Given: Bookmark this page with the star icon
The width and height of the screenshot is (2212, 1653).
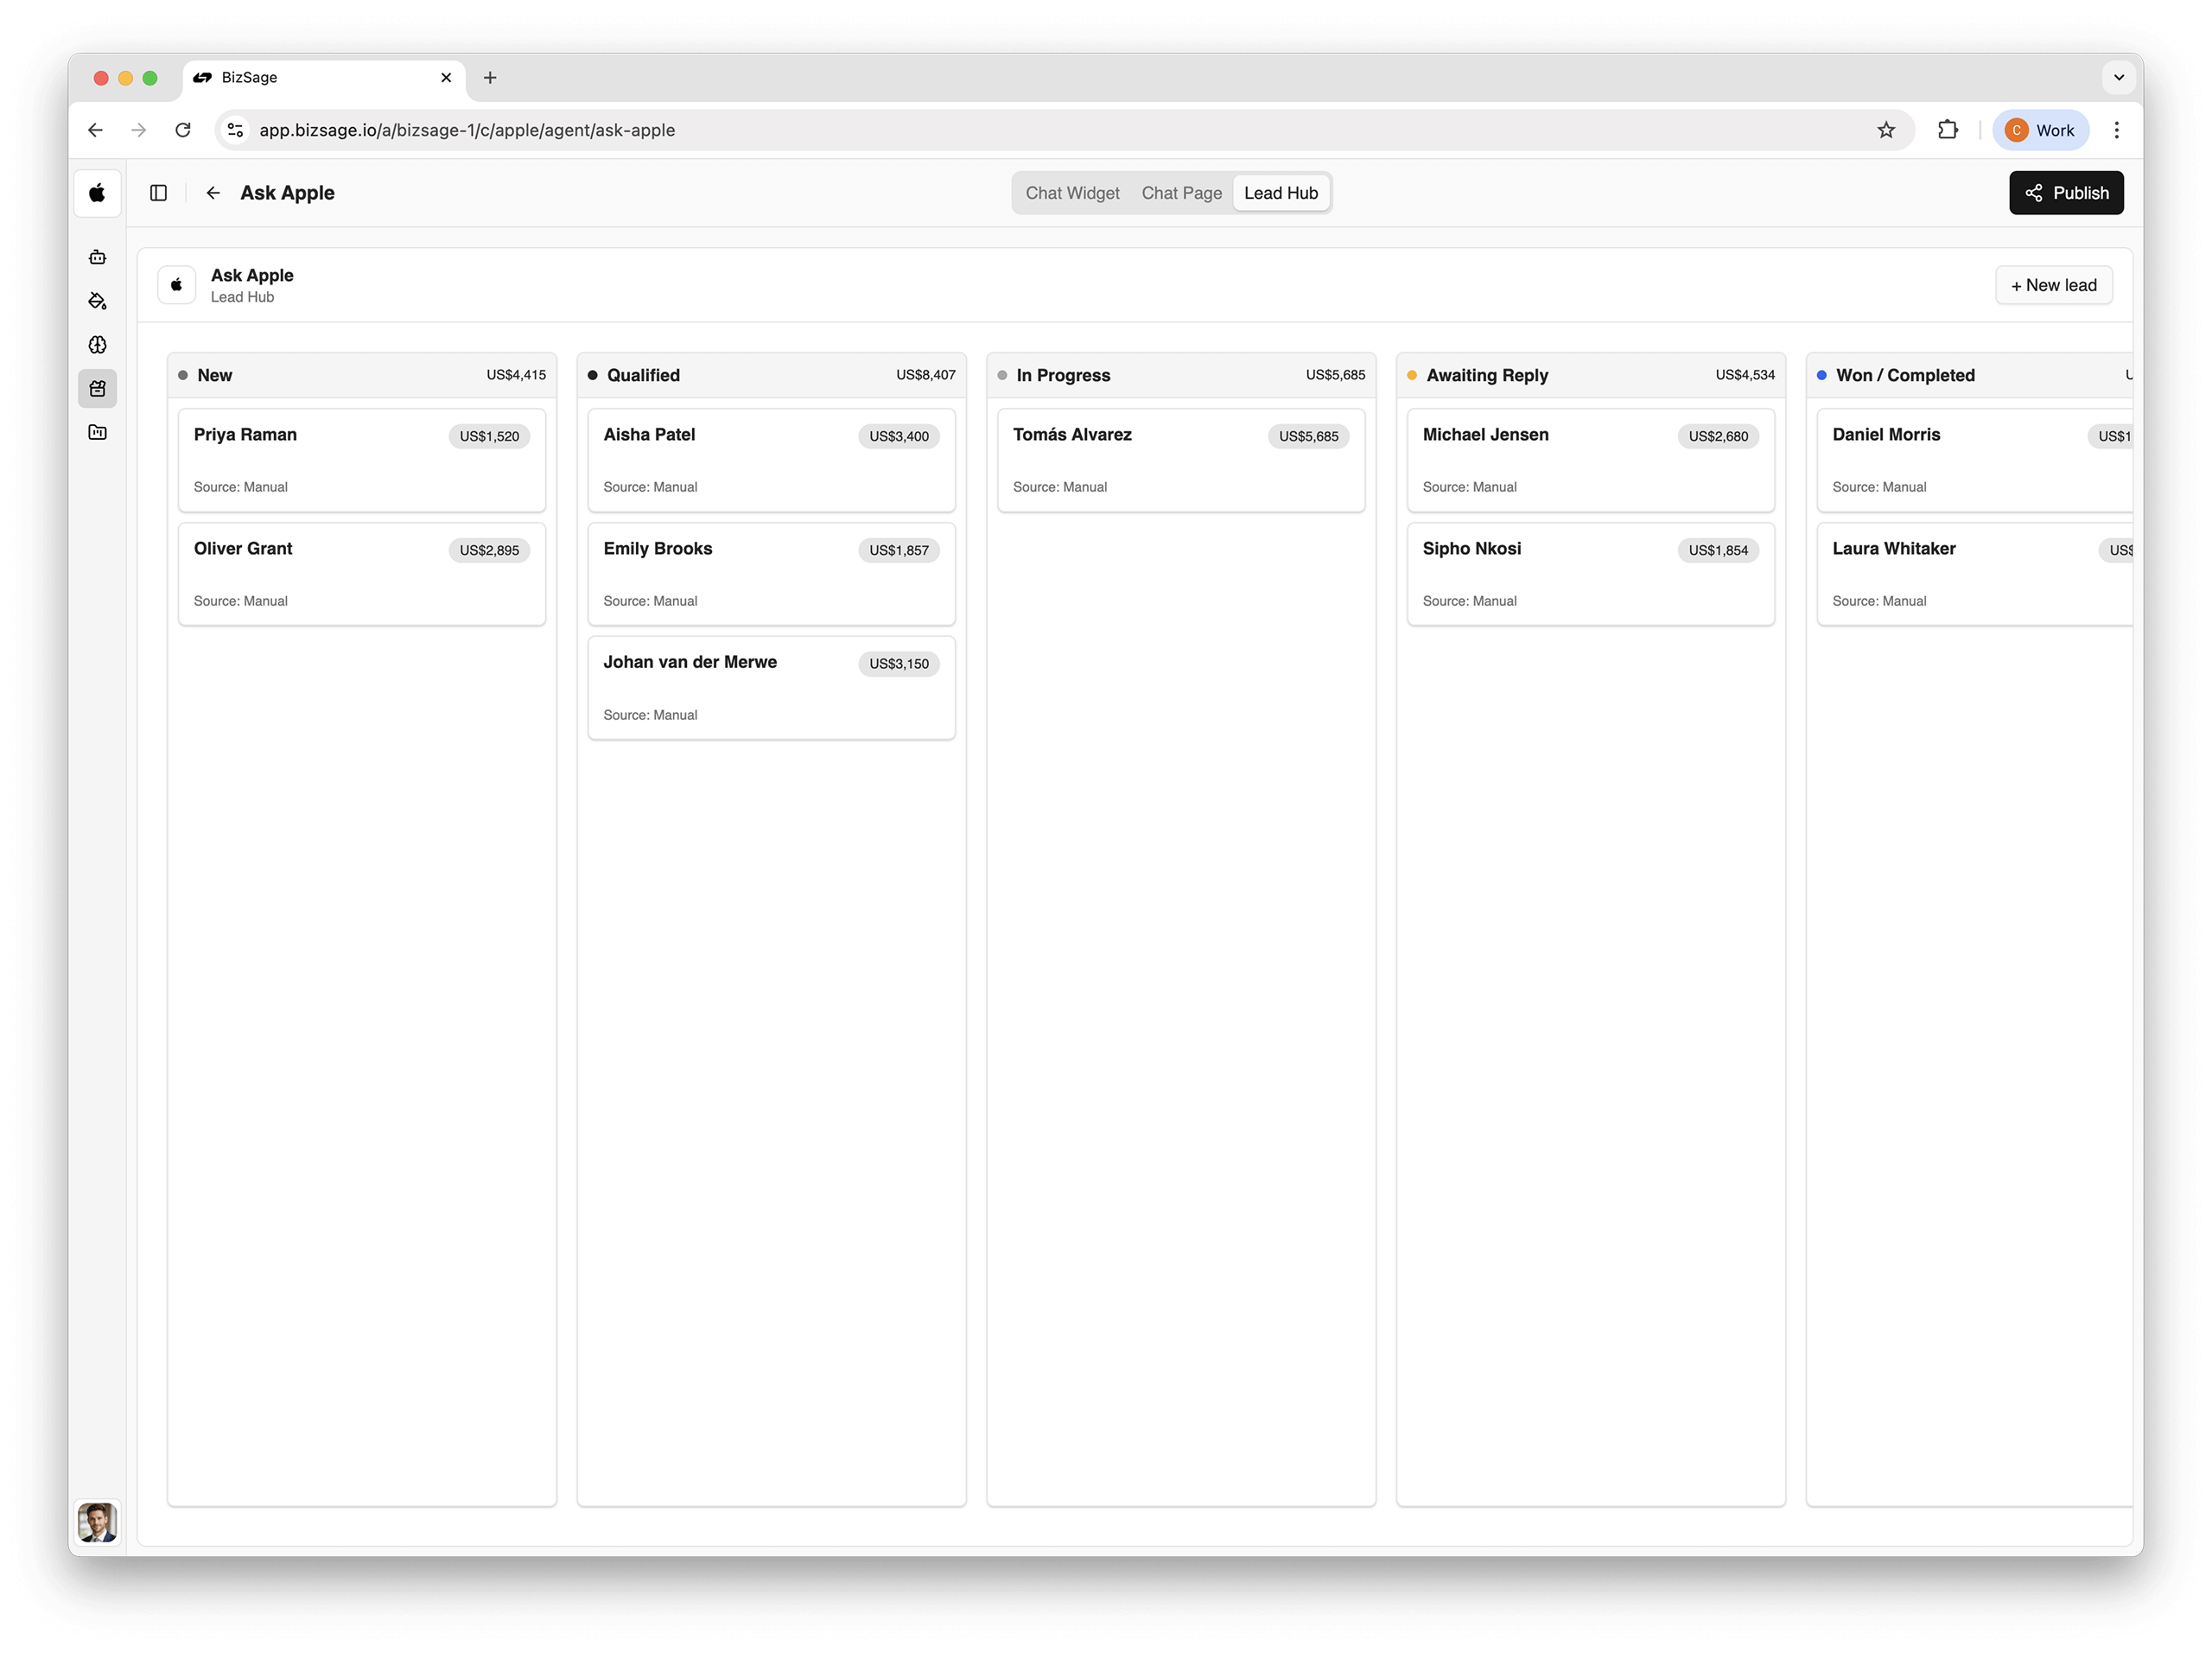Looking at the screenshot, I should 1885,130.
